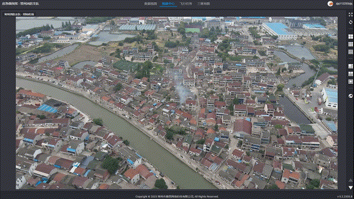Click the globe icon in right sidebar
This screenshot has height=199, width=354.
tap(350, 96)
